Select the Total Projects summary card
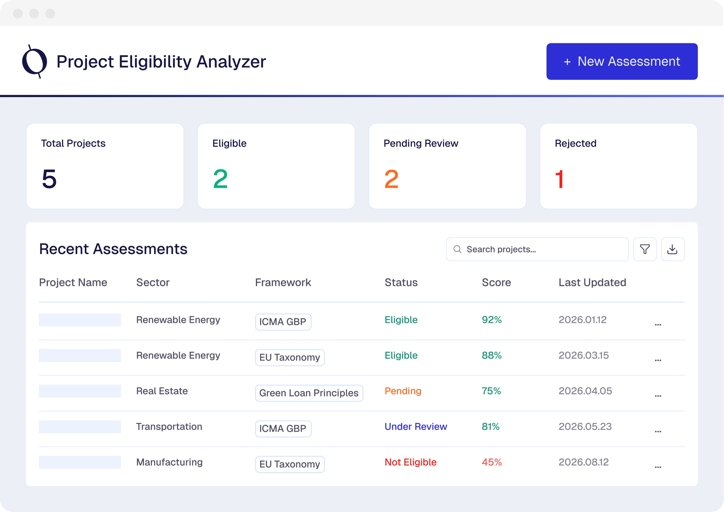Screen dimensions: 724x512 105,166
